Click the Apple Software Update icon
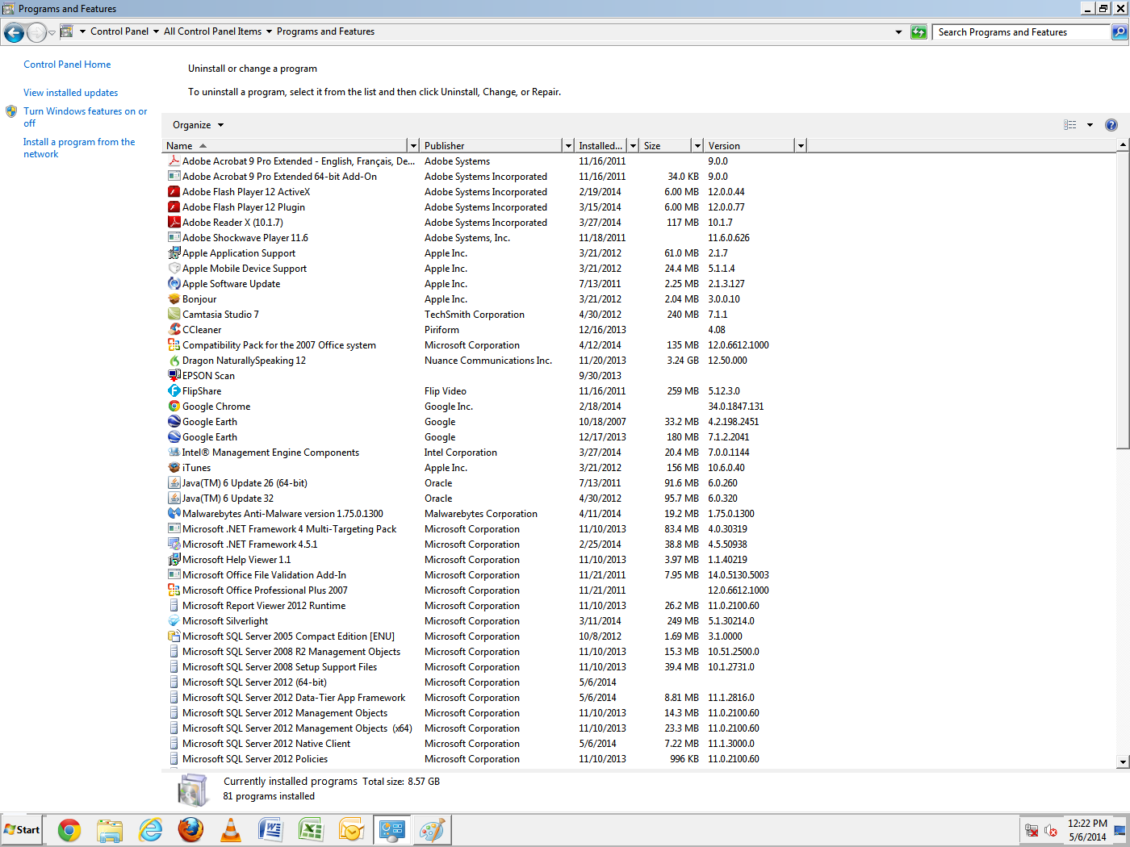 coord(174,284)
